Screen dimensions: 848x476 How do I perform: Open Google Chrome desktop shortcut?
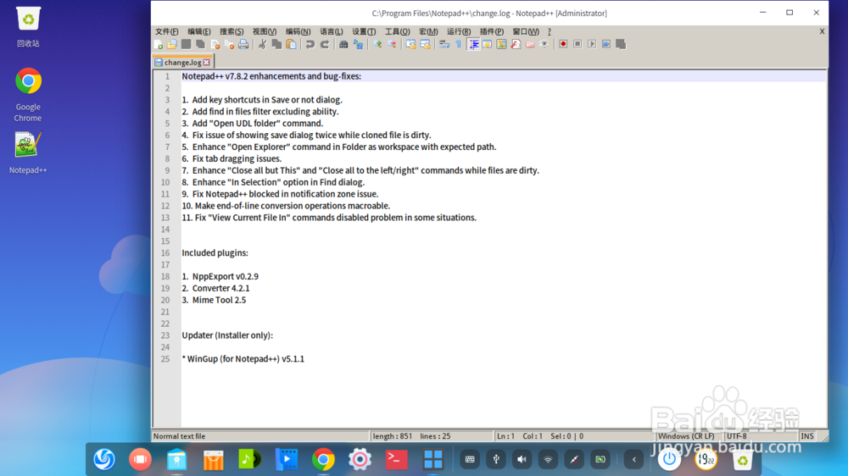tap(28, 95)
